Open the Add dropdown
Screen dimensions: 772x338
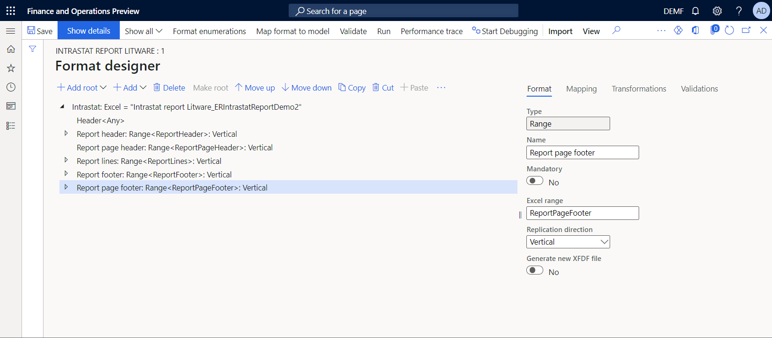pos(130,88)
